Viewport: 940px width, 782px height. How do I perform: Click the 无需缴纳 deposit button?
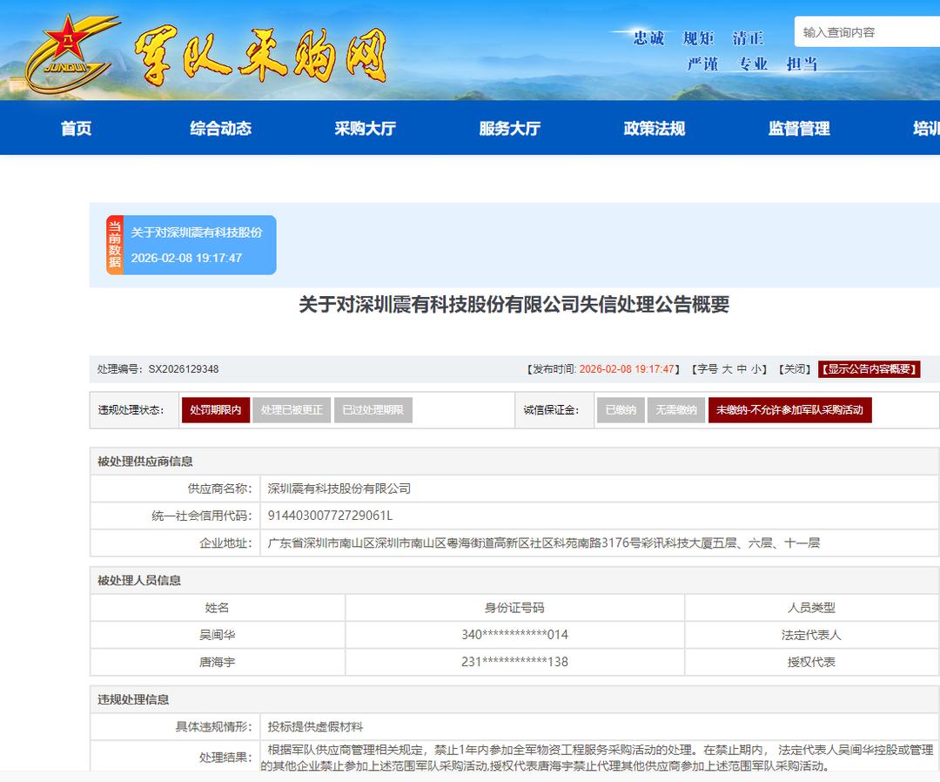(676, 410)
